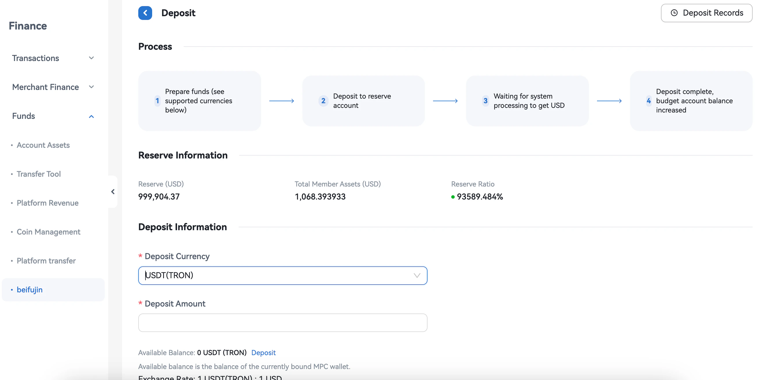
Task: Click the blue Deposit link
Action: tap(263, 353)
